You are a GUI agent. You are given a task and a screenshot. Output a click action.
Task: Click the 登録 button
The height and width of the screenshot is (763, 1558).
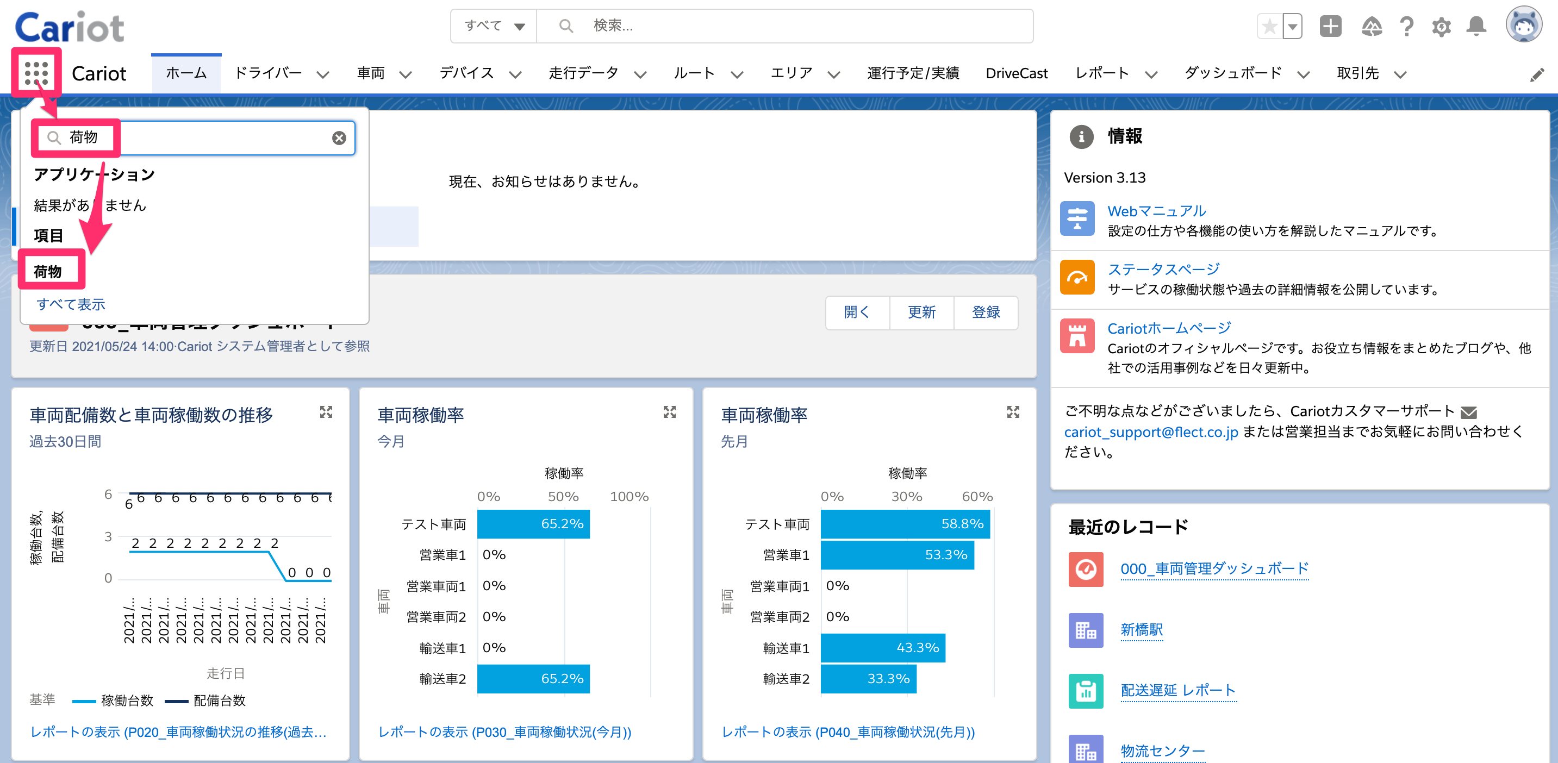986,312
